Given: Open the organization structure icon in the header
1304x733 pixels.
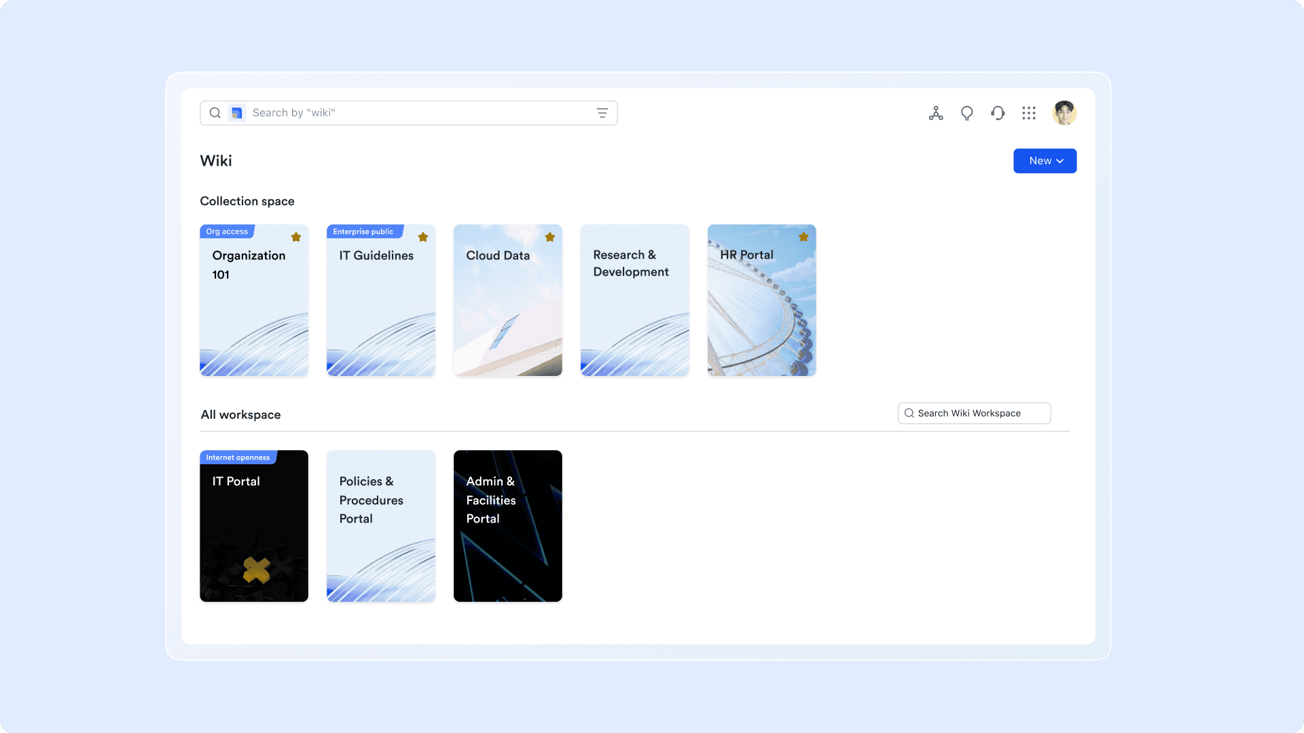Looking at the screenshot, I should tap(936, 113).
